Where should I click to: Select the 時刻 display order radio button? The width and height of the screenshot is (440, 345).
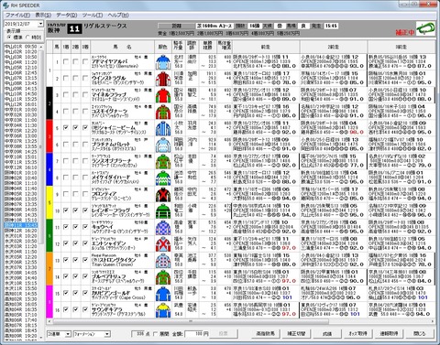[x=27, y=38]
